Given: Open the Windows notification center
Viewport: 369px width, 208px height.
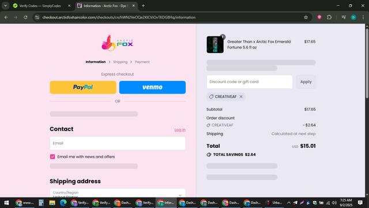Looking at the screenshot, I should click(x=360, y=203).
